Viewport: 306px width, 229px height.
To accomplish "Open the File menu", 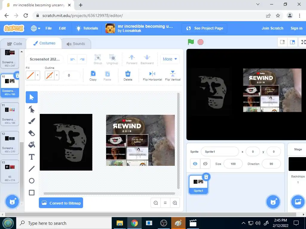I will (x=49, y=28).
